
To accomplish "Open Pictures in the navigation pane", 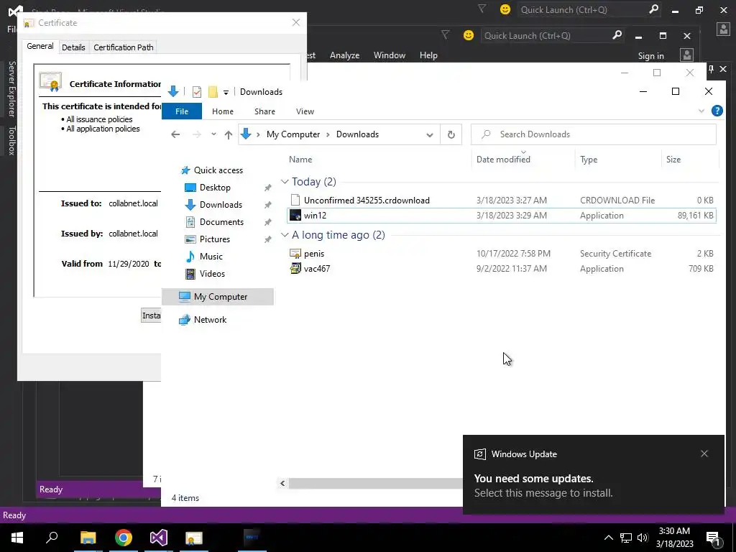I will [214, 239].
